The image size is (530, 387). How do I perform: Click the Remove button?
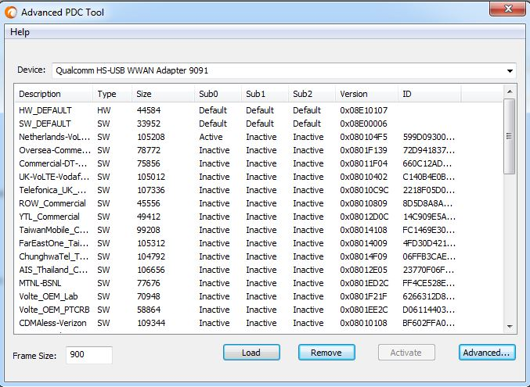pyautogui.click(x=326, y=353)
